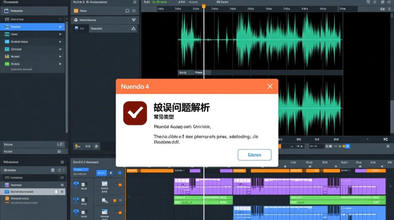Select the green scissors icon in the bottom toolbar
394x220 pixels.
coord(96,146)
